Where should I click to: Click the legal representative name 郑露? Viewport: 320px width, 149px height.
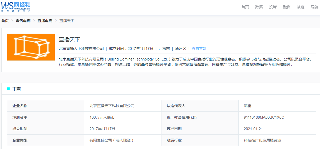pyautogui.click(x=247, y=106)
